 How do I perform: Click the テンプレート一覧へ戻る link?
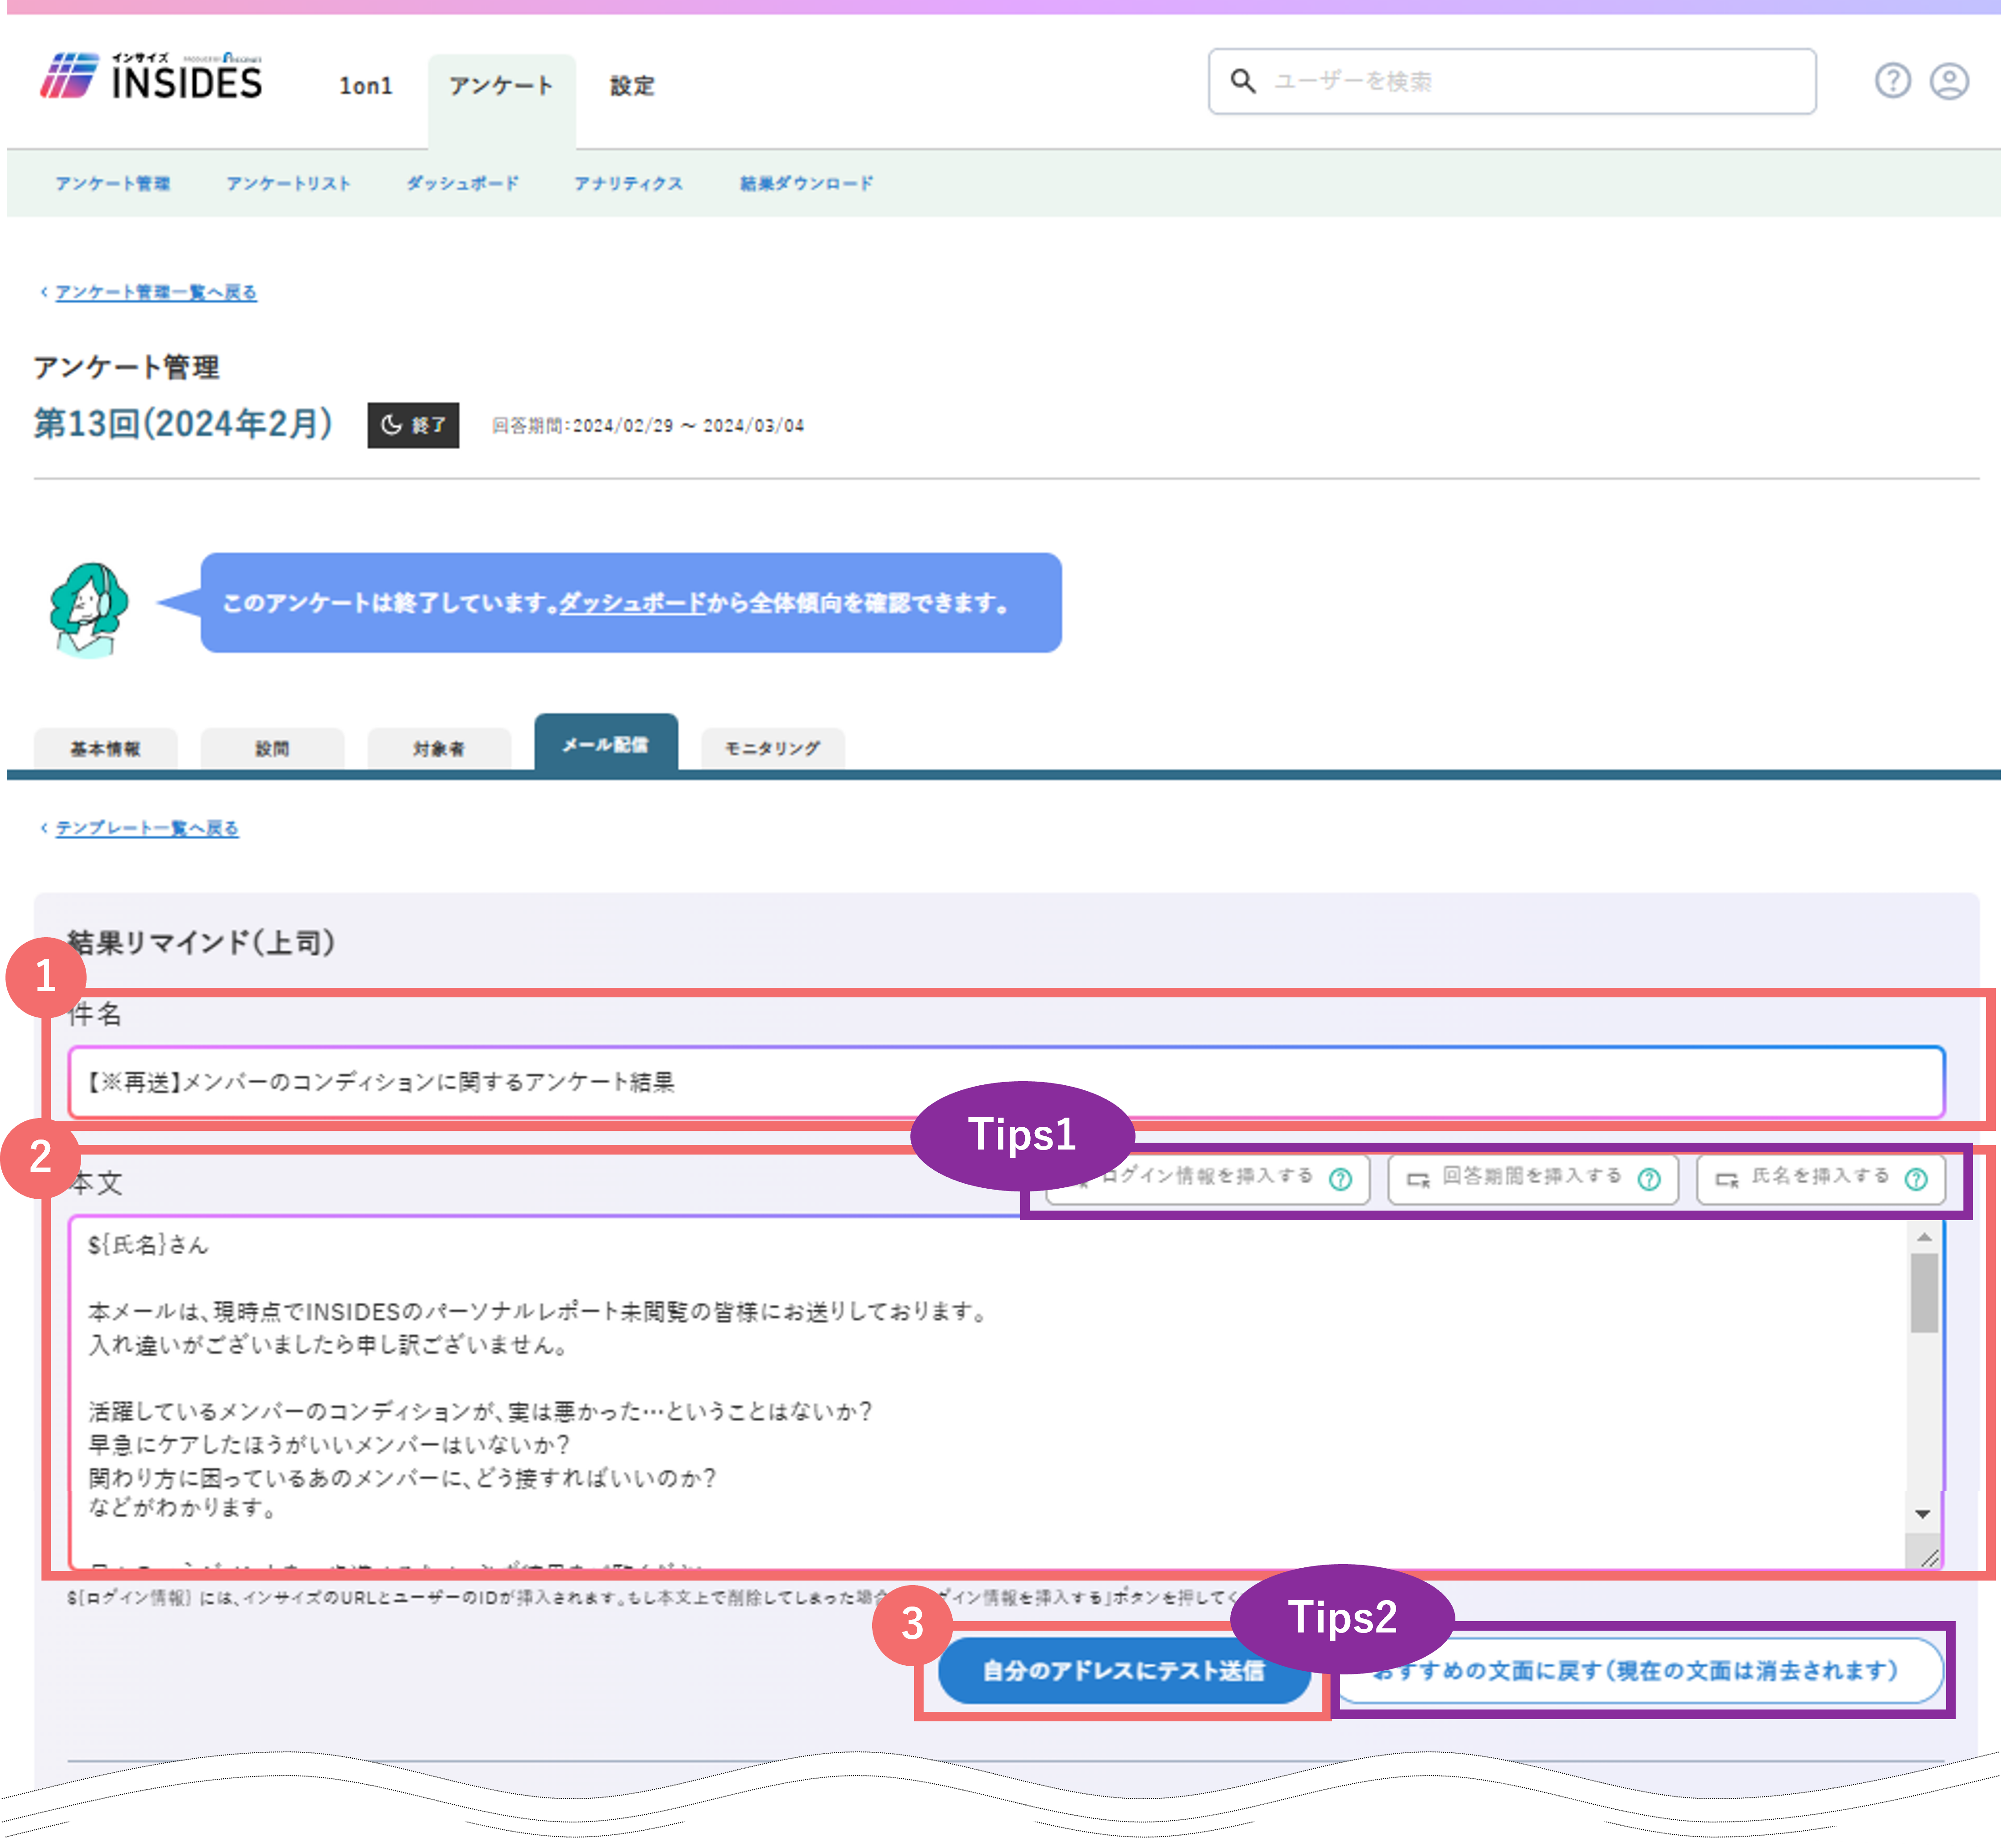click(147, 828)
